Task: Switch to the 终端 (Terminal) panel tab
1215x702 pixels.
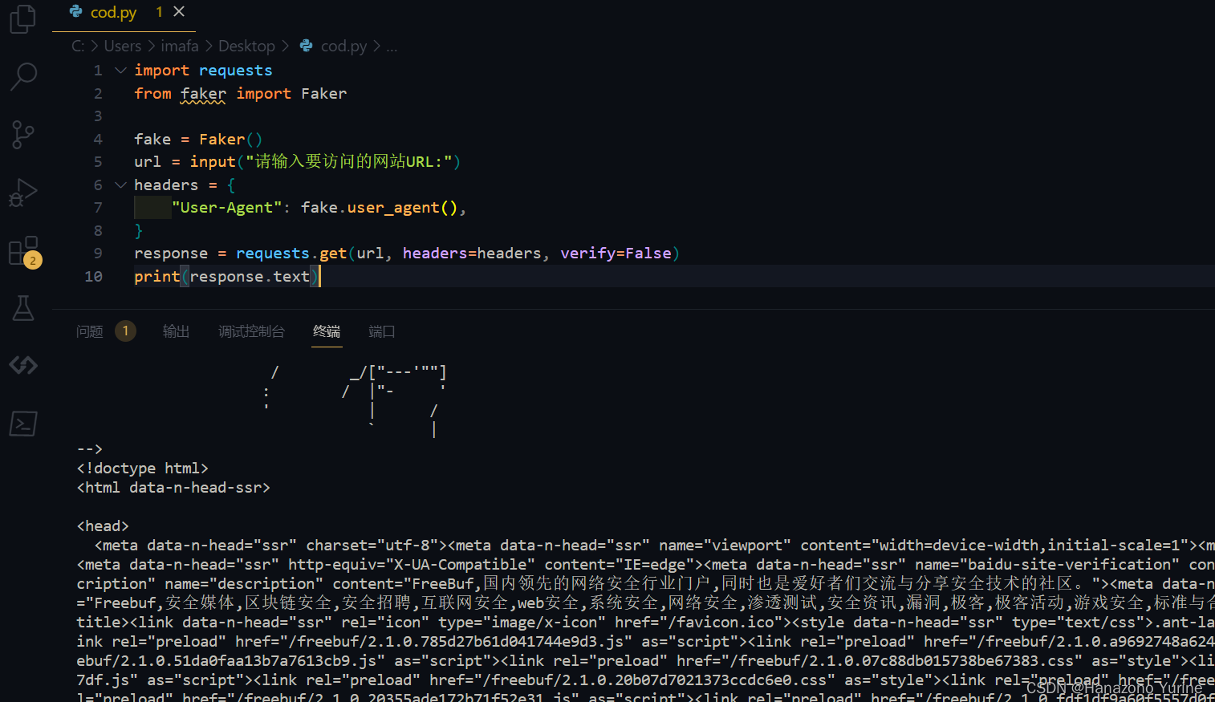Action: (x=327, y=331)
